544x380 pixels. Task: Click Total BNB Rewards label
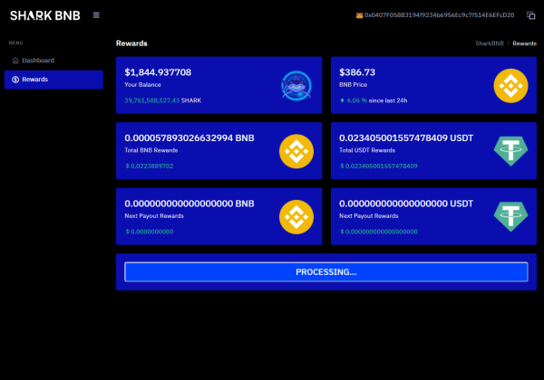(151, 150)
